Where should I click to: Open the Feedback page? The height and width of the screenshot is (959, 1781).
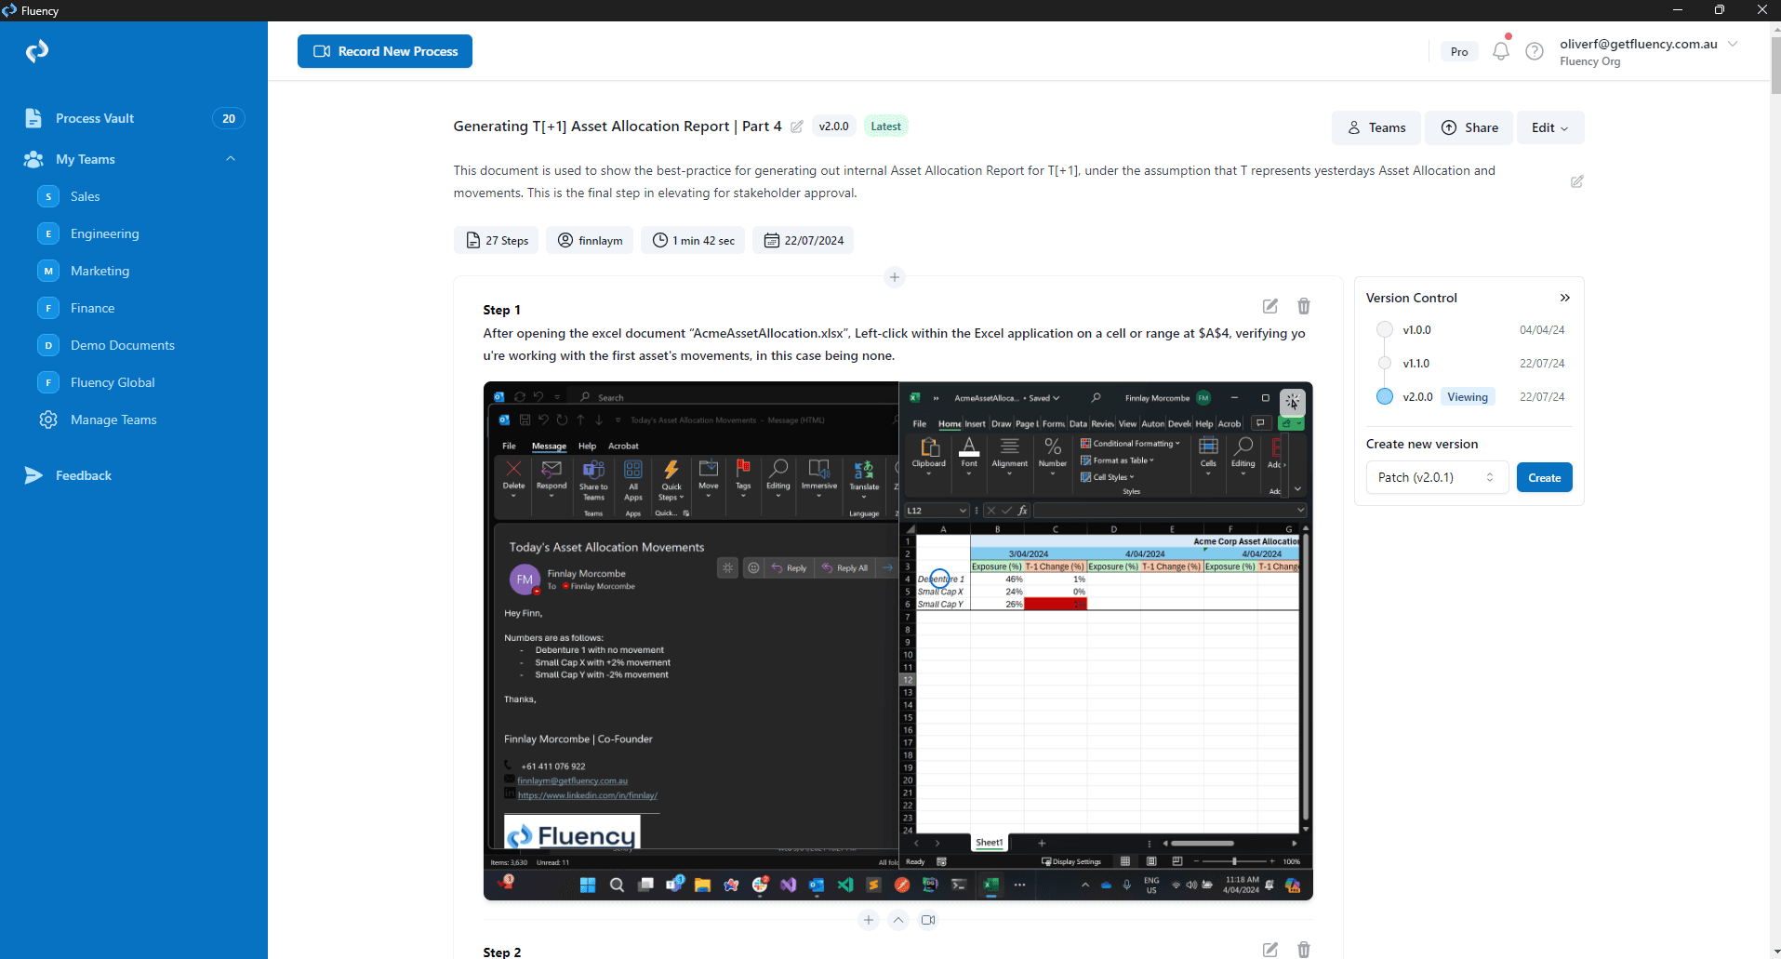tap(83, 475)
